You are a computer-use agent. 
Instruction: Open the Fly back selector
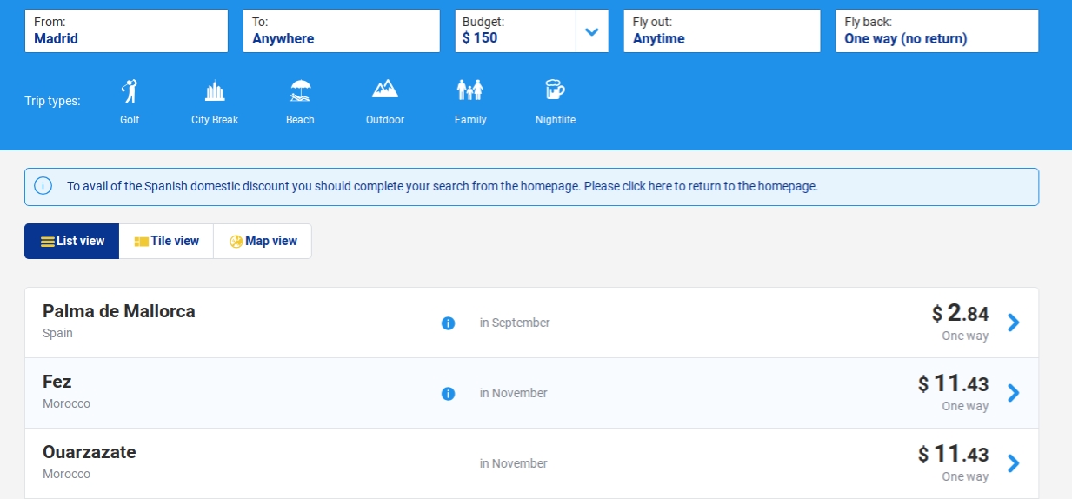(936, 31)
